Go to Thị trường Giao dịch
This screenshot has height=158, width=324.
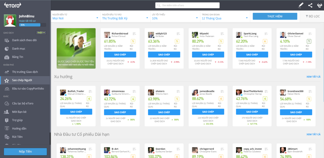[25, 72]
